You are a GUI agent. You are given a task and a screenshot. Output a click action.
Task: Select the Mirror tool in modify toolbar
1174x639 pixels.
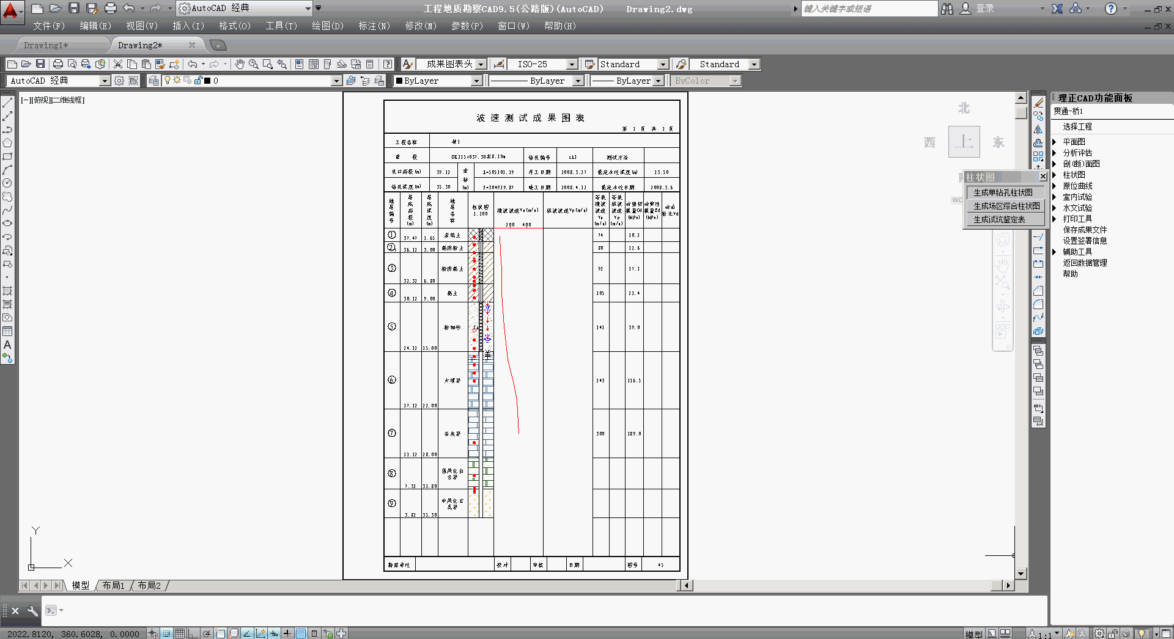coord(1038,130)
